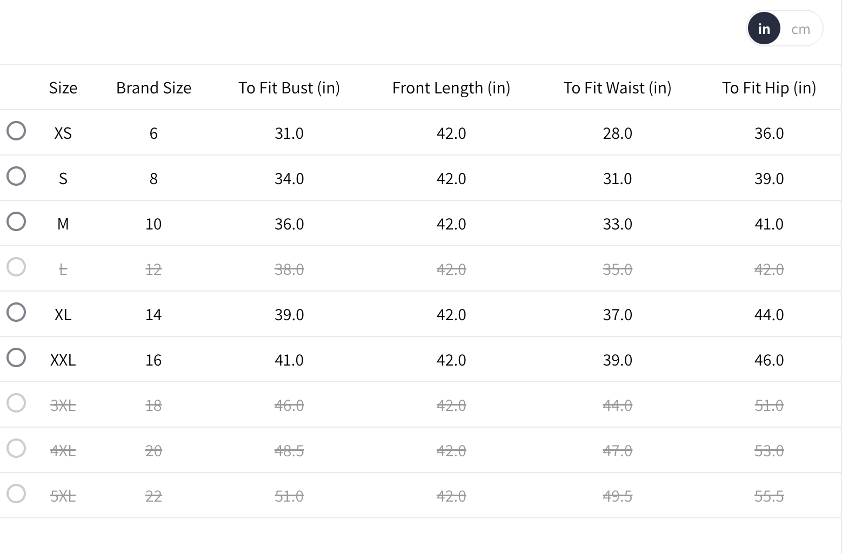
Task: Click the XL label in size column
Action: [x=63, y=315]
